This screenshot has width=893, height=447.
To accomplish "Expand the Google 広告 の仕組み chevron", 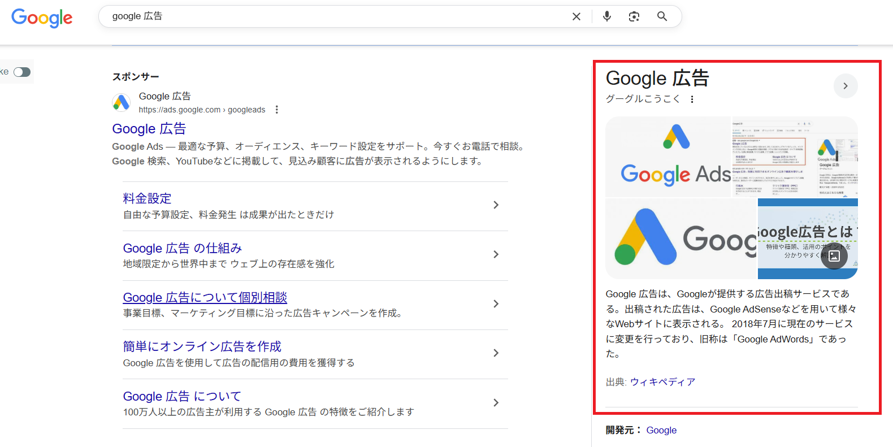I will [496, 254].
